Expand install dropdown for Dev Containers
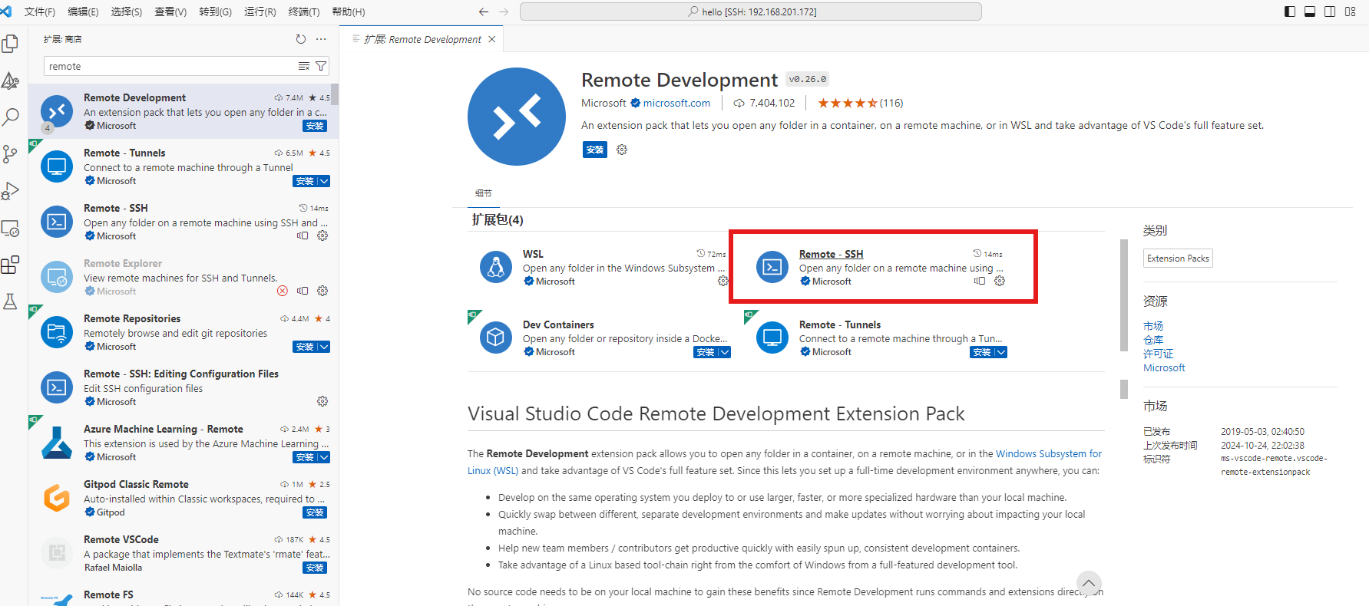This screenshot has height=606, width=1369. (x=724, y=353)
